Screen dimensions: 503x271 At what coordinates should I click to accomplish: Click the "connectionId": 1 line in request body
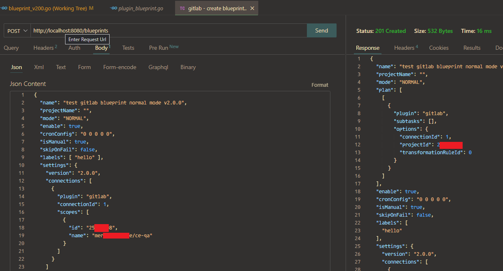pyautogui.click(x=83, y=204)
